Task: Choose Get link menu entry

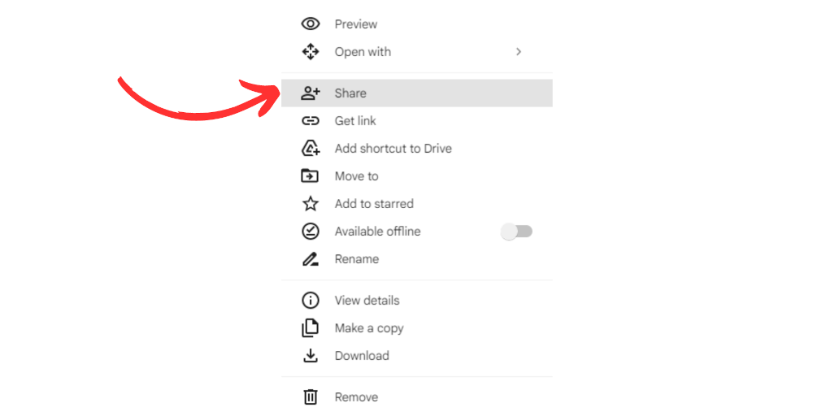Action: click(x=417, y=121)
